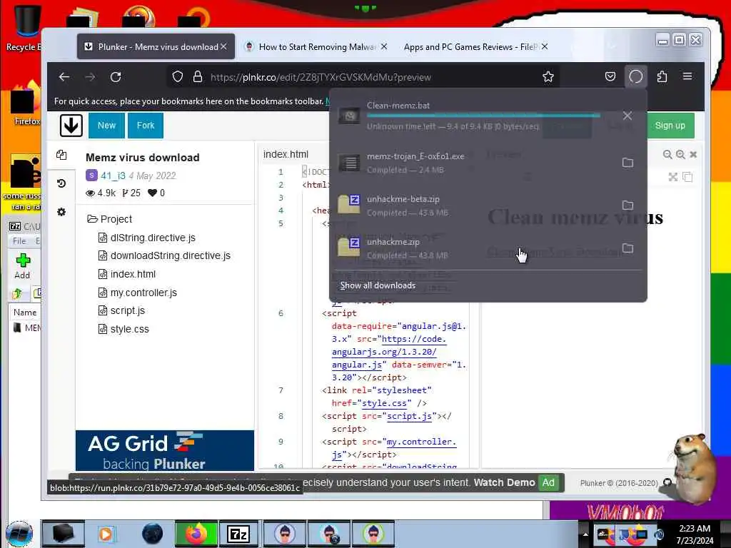Open tracking protection shield icon
Viewport: 731px width, 548px height.
[178, 77]
